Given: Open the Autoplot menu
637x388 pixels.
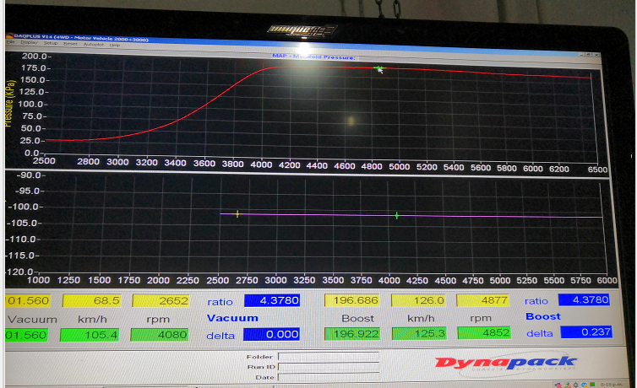Looking at the screenshot, I should pyautogui.click(x=92, y=44).
